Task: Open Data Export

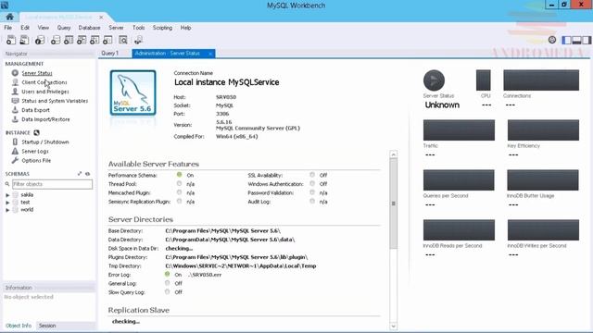Action: [x=35, y=110]
